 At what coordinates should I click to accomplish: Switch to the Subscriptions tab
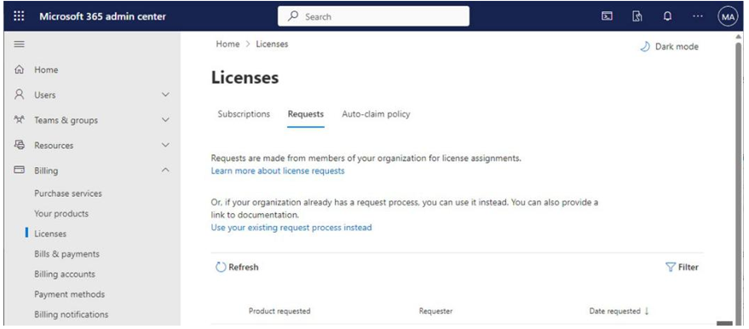click(x=244, y=114)
